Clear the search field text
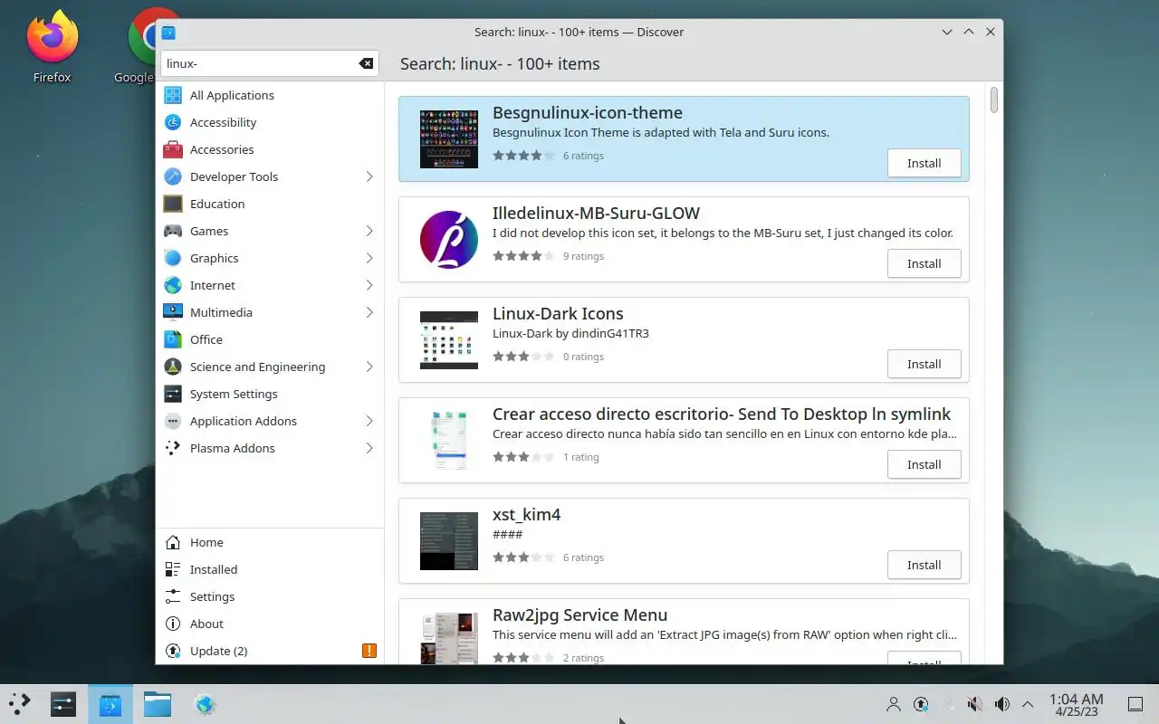Image resolution: width=1159 pixels, height=724 pixels. 366,63
